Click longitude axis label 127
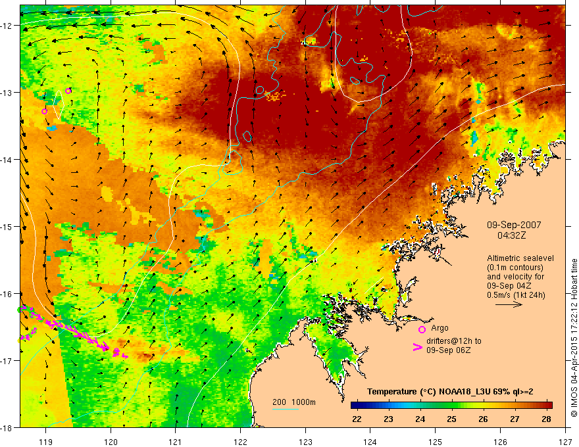This screenshot has width=579, height=447. point(565,442)
